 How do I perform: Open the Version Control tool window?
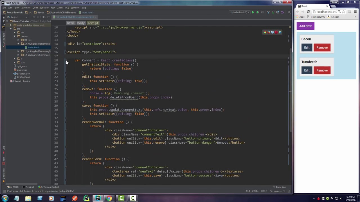click(x=49, y=187)
